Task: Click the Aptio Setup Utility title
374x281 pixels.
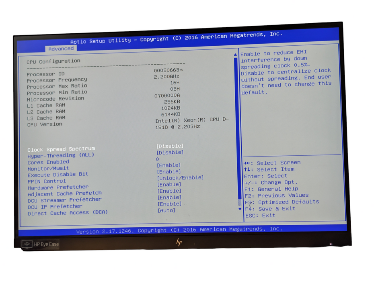Action: pos(177,38)
